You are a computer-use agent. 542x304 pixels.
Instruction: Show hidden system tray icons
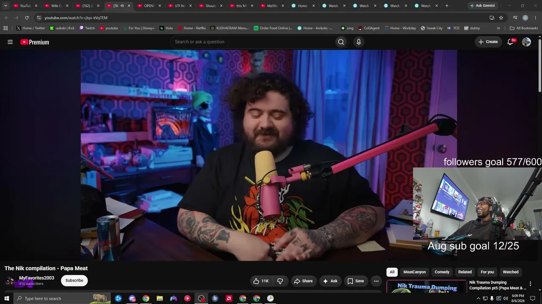tap(478, 299)
